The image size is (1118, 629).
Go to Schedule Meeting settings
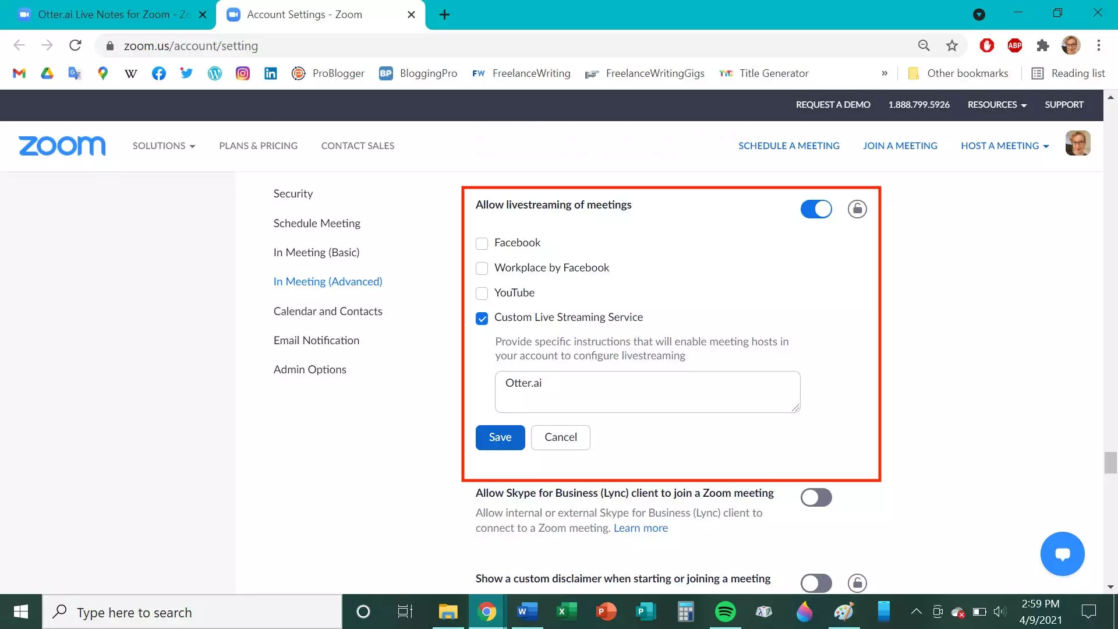coord(317,223)
